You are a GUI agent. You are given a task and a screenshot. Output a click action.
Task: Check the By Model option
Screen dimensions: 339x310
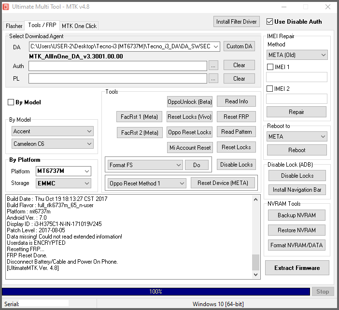(11, 102)
